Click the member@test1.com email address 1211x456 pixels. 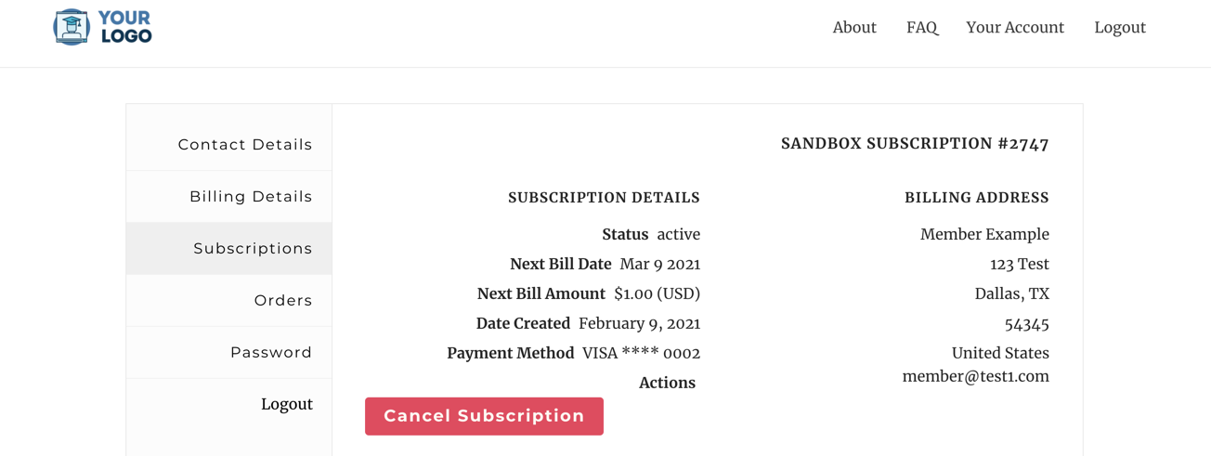coord(976,376)
